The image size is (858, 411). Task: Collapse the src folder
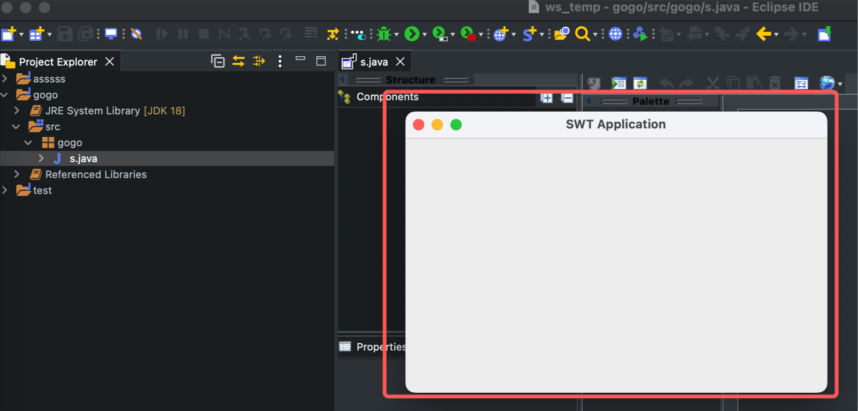point(16,127)
